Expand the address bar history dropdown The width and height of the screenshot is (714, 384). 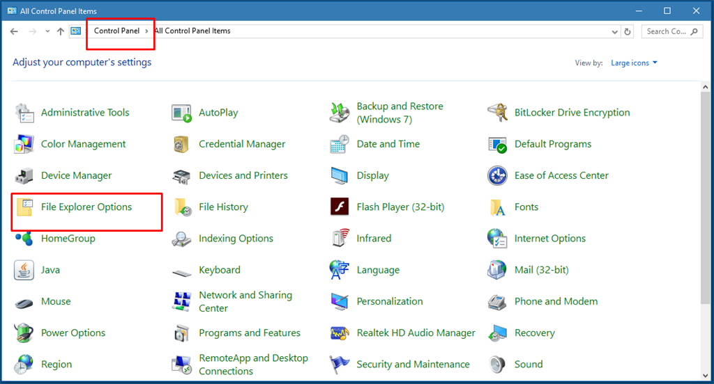[615, 32]
